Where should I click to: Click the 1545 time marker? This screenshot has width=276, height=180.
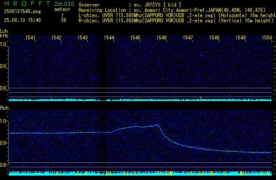pyautogui.click(x=135, y=38)
